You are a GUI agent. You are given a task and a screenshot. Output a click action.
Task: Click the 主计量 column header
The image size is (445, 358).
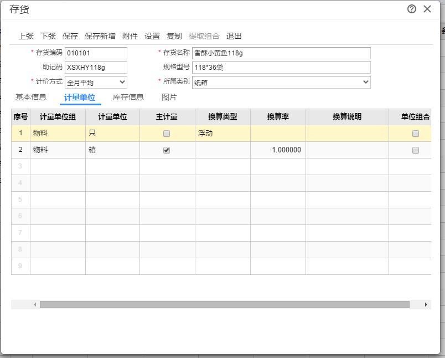(168, 117)
